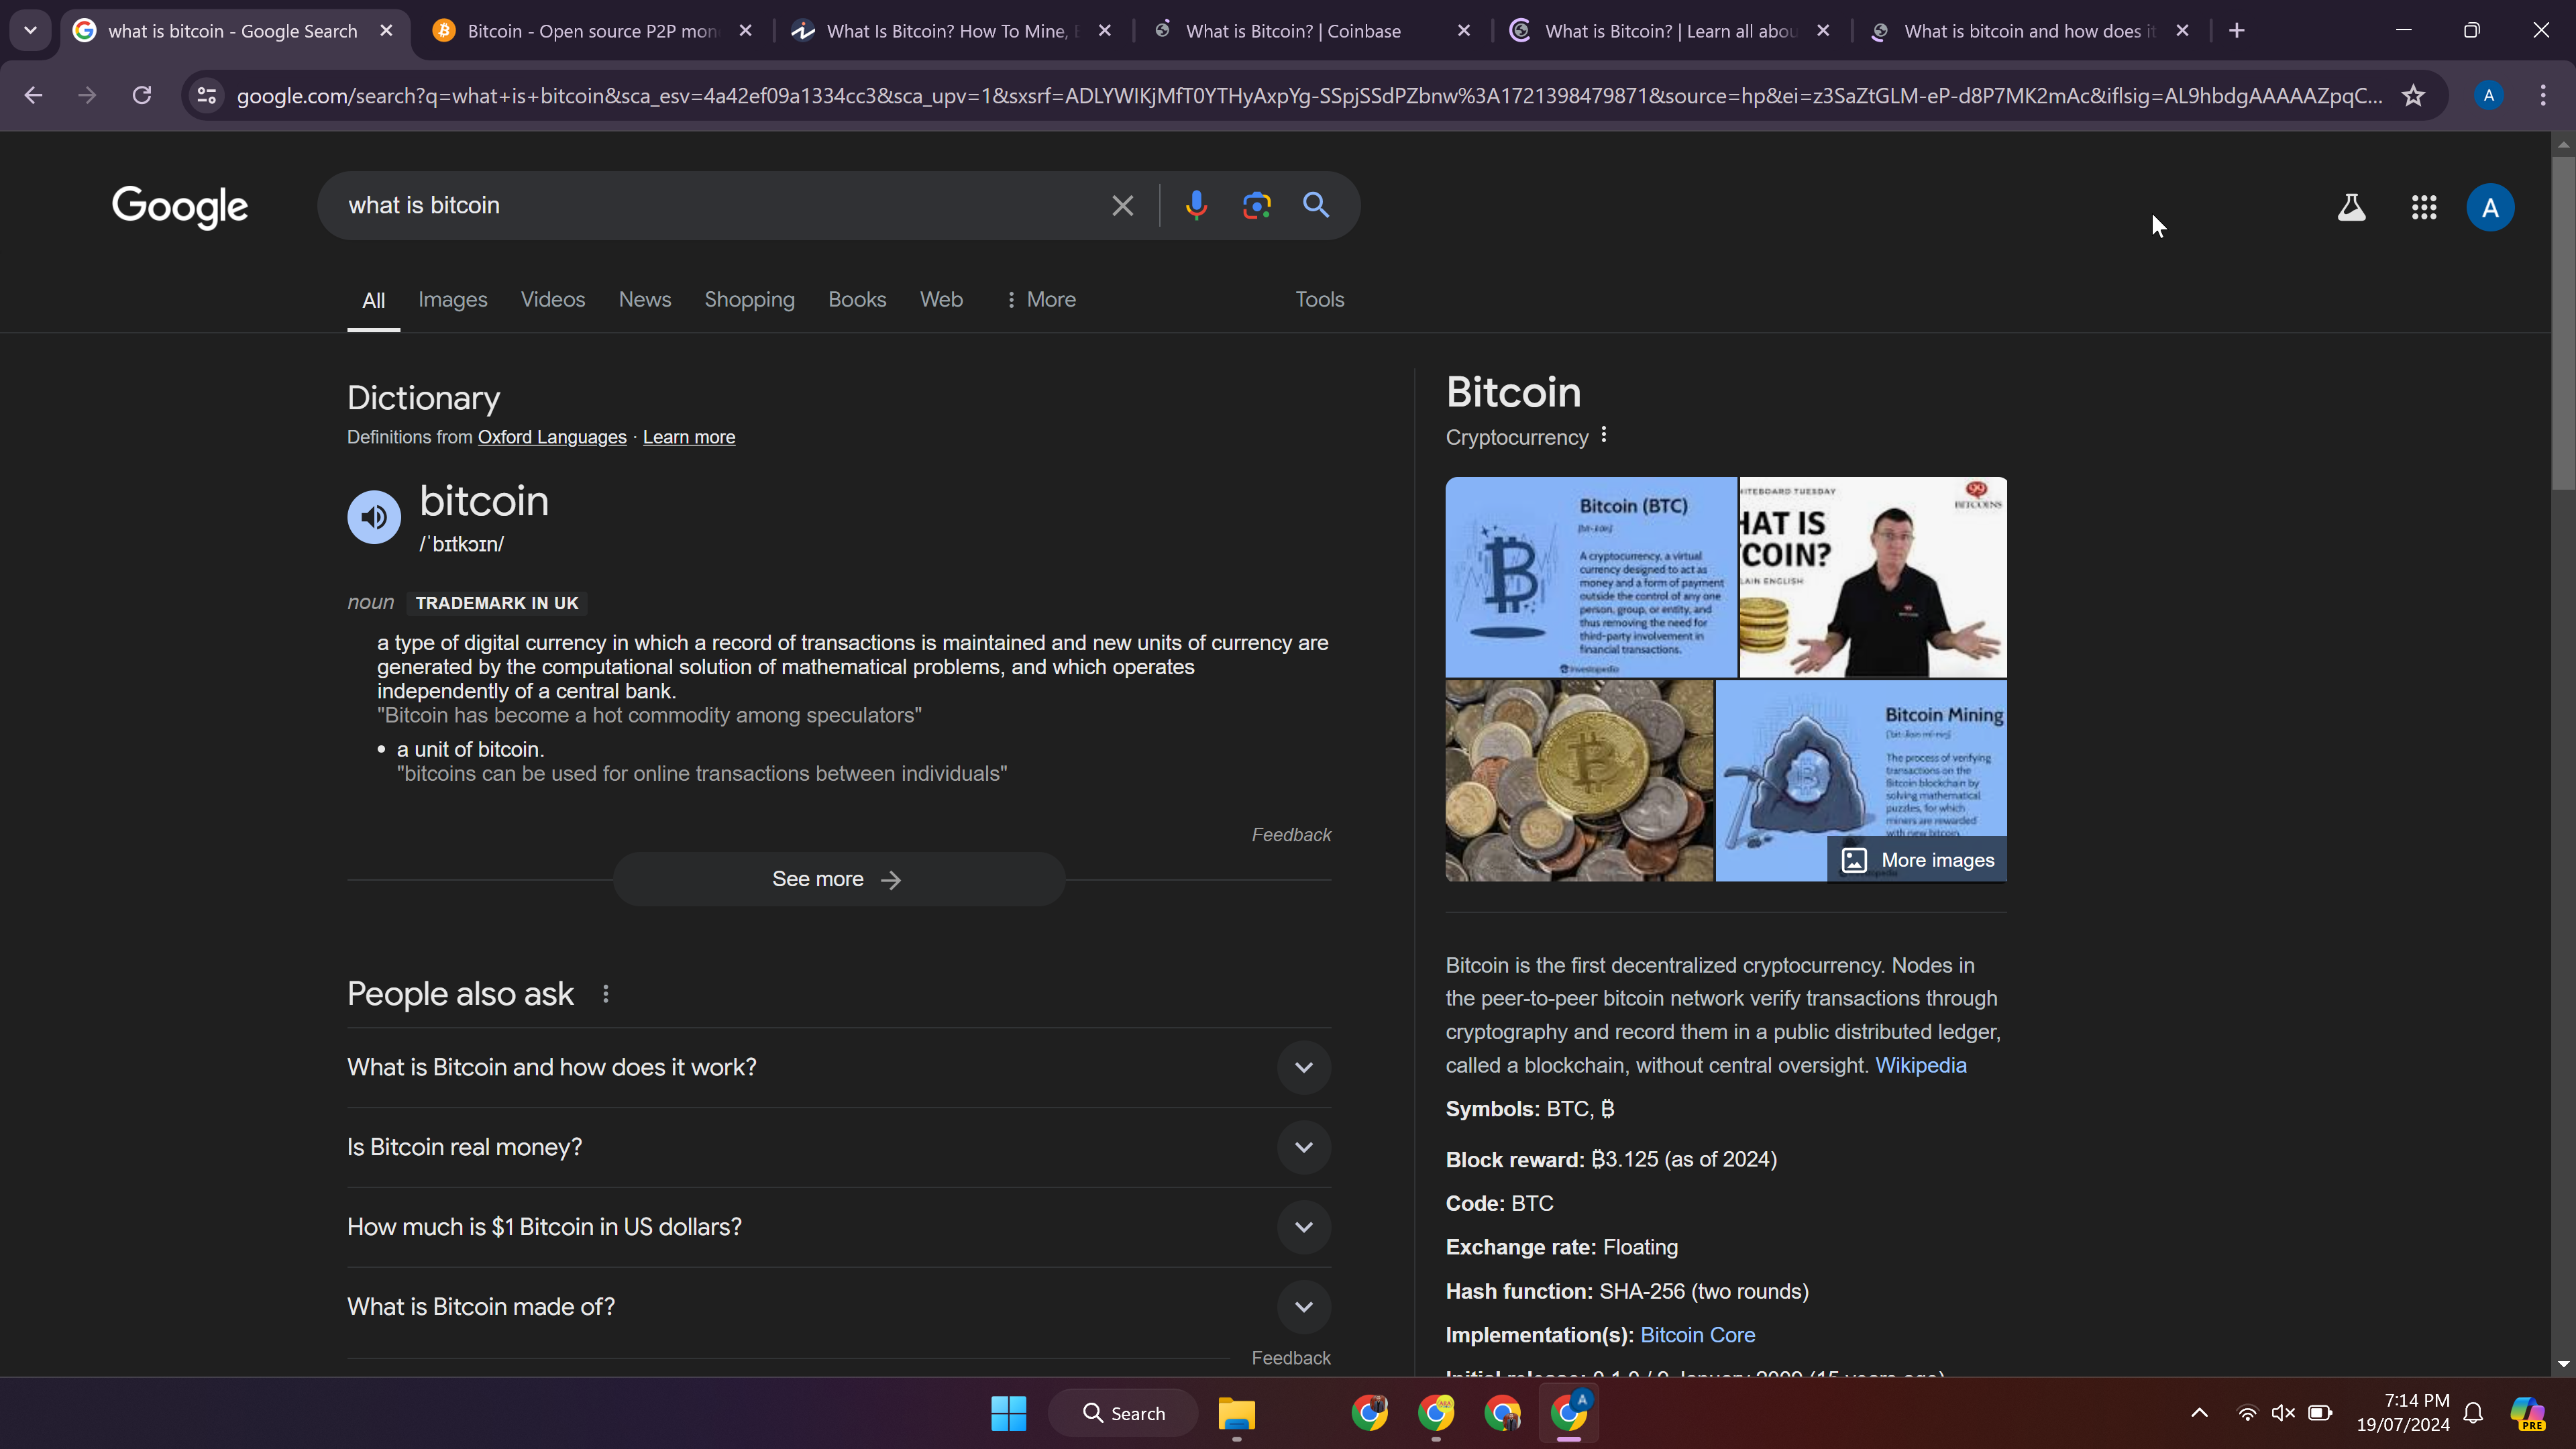Open the Wikipedia link in knowledge panel
The height and width of the screenshot is (1449, 2576).
click(x=1920, y=1065)
